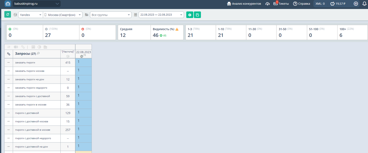Click position cell for заказать пироги
368x153 pixels.
point(83,62)
